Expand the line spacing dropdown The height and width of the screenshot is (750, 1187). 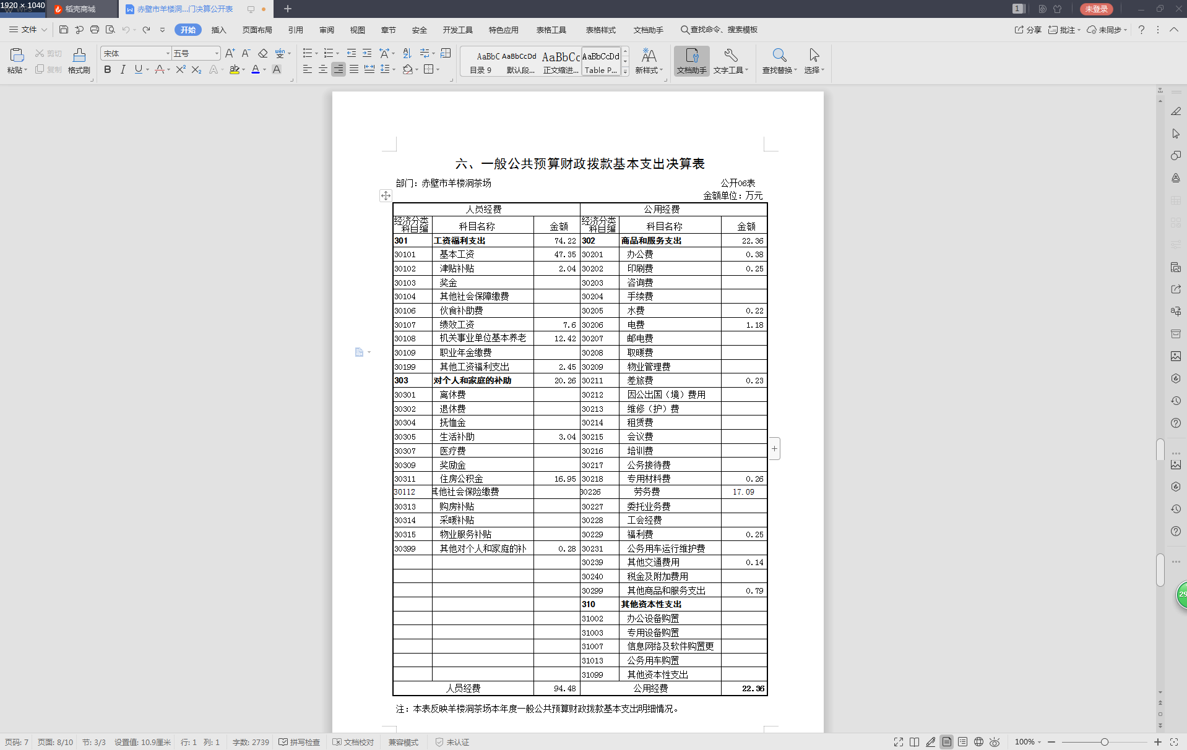(x=394, y=70)
